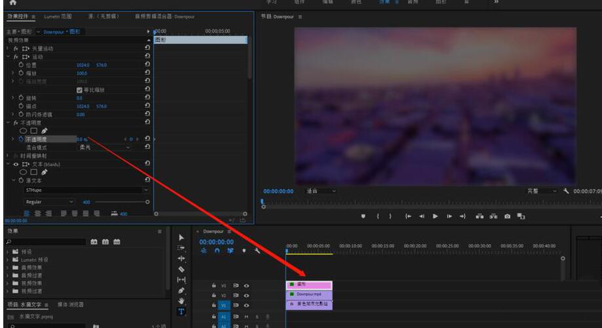This screenshot has height=328, width=602.
Task: Toggle position stopwatch animation
Action: (21, 65)
